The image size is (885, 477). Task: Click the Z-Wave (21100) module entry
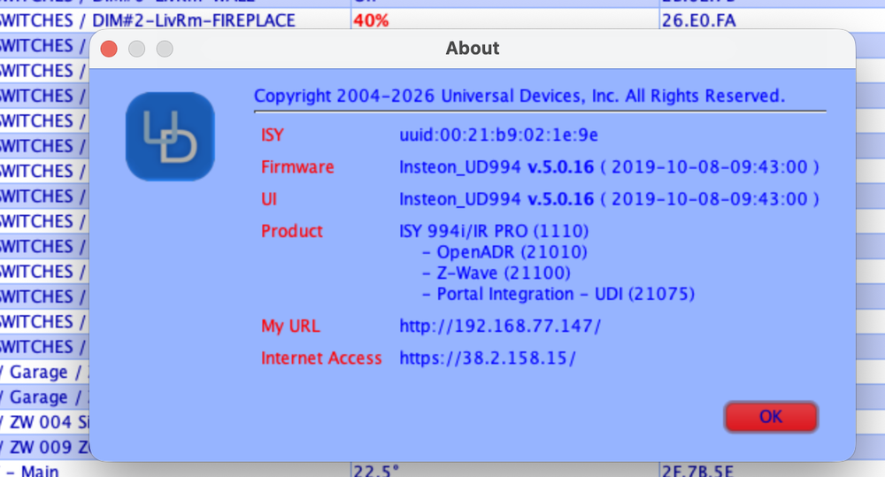coord(496,273)
